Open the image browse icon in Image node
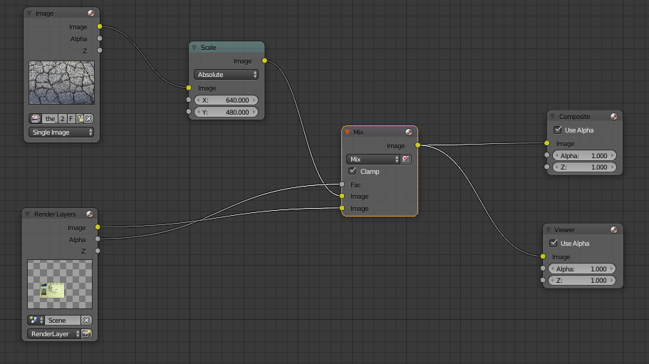 pos(36,119)
